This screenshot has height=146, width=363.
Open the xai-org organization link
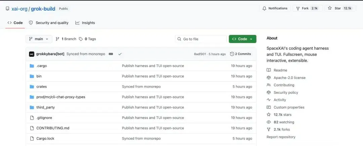point(20,9)
